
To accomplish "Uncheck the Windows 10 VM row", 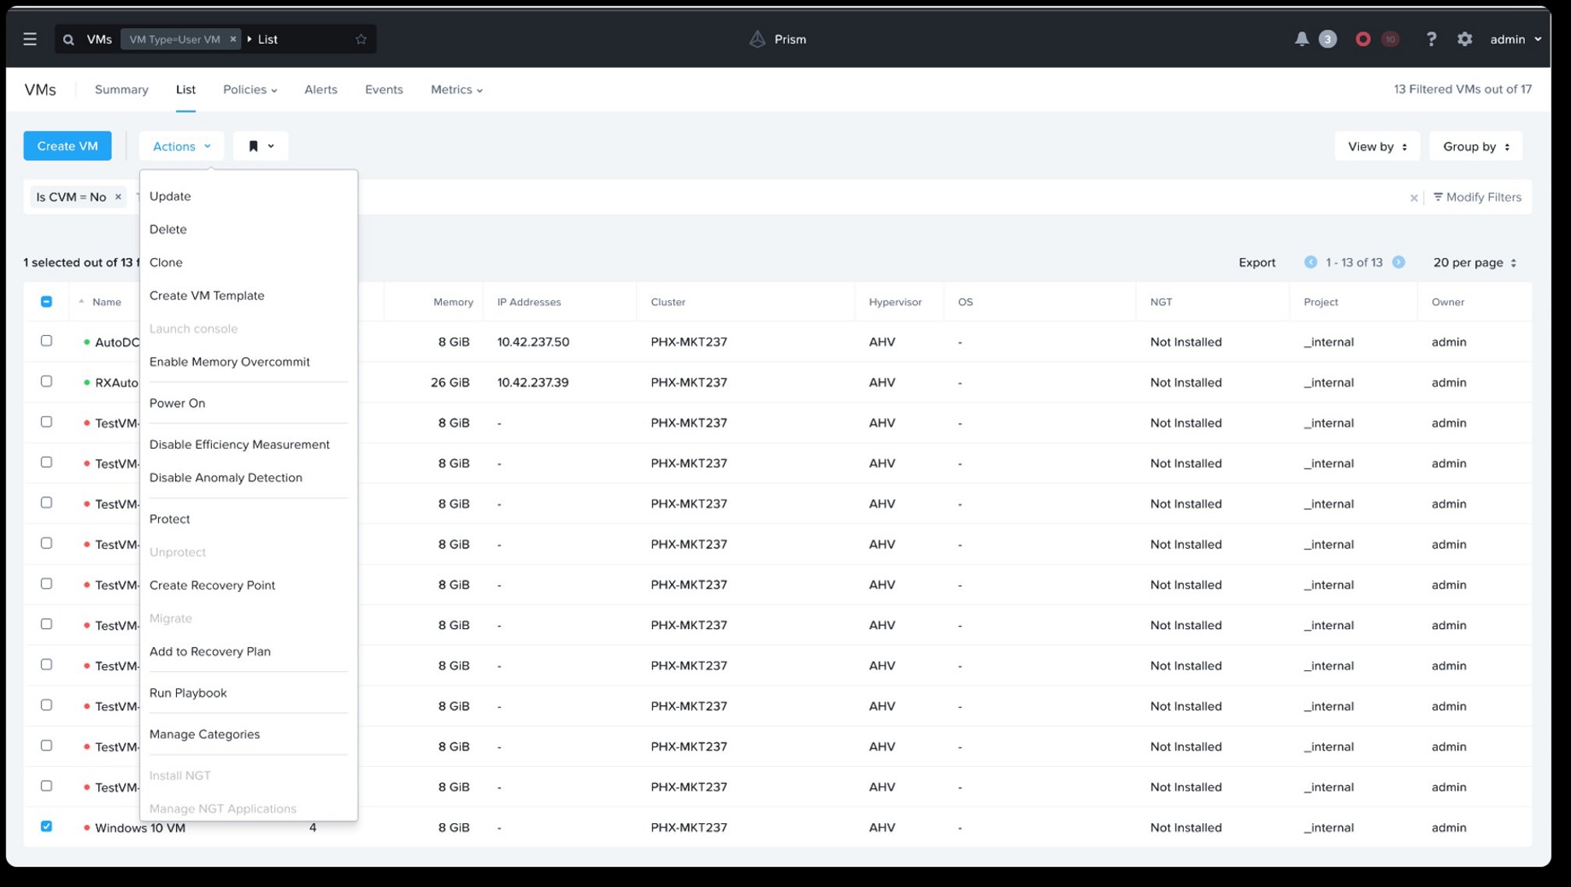I will click(46, 826).
